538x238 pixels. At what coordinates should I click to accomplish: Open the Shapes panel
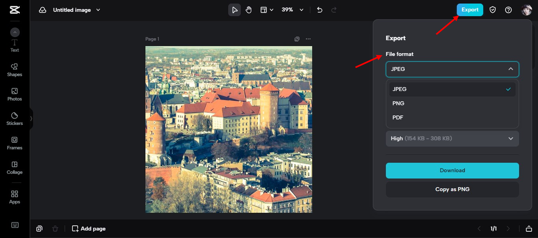click(x=15, y=70)
